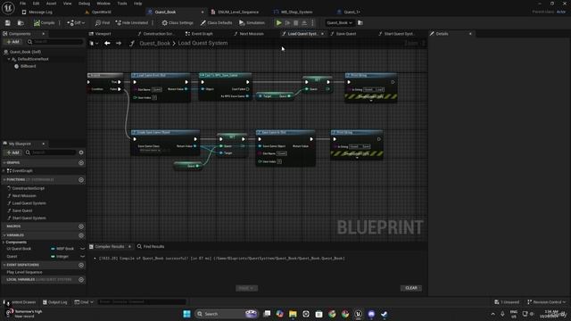Navigate forward in graph history
Viewport: 571px width, 321px height.
tap(119, 44)
